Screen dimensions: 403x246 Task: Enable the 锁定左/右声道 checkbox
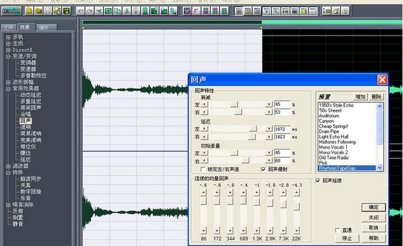[x=203, y=168]
